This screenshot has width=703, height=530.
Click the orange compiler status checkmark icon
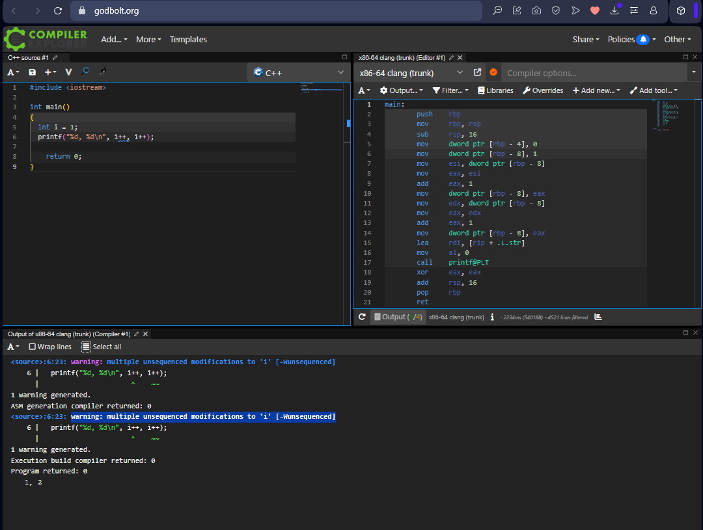pyautogui.click(x=493, y=73)
